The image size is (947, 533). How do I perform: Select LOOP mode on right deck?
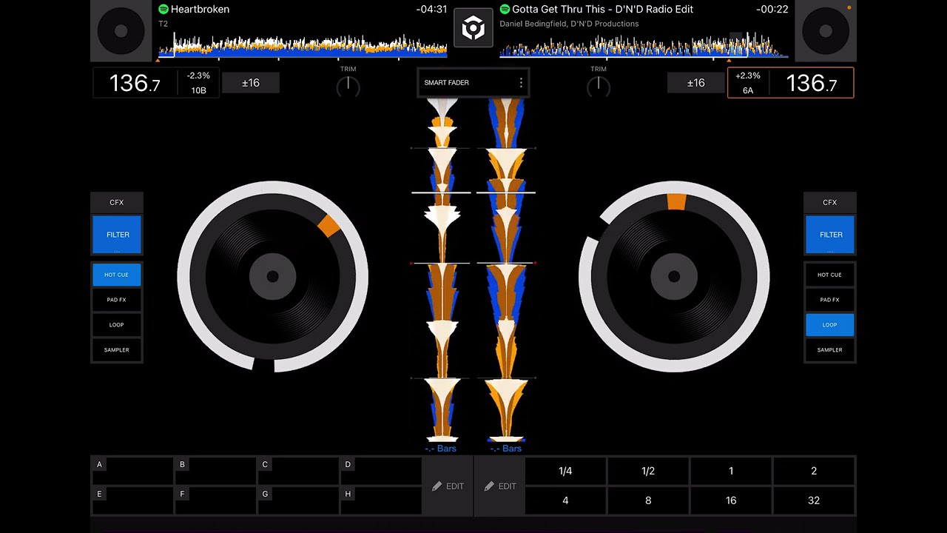[x=830, y=325]
